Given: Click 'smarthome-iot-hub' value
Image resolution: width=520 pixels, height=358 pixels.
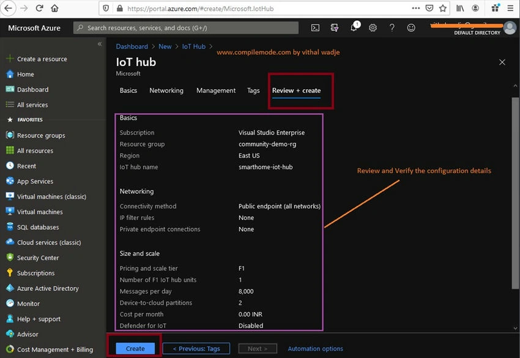Looking at the screenshot, I should pos(266,167).
